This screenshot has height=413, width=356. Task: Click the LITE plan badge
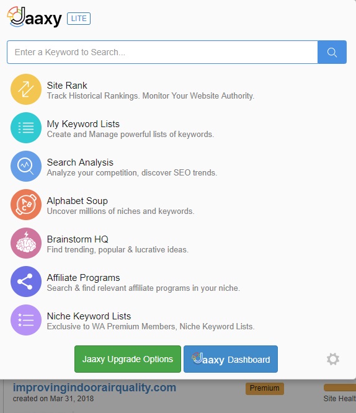click(79, 19)
